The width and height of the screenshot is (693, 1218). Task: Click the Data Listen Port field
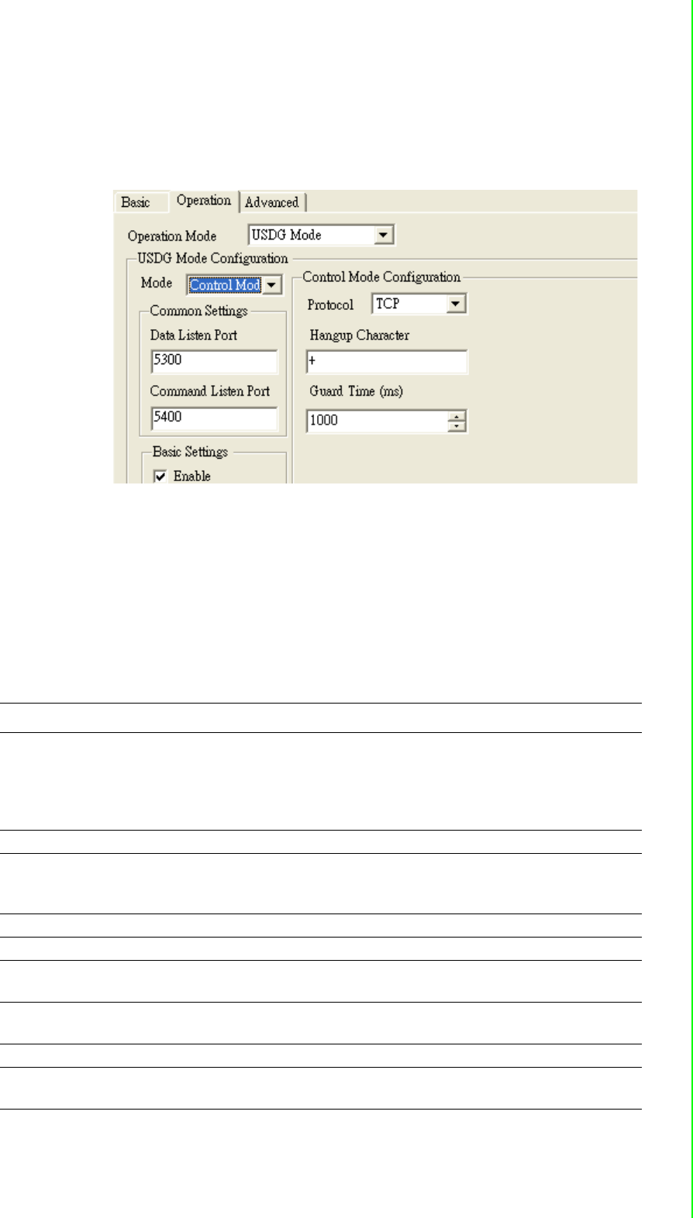[215, 362]
